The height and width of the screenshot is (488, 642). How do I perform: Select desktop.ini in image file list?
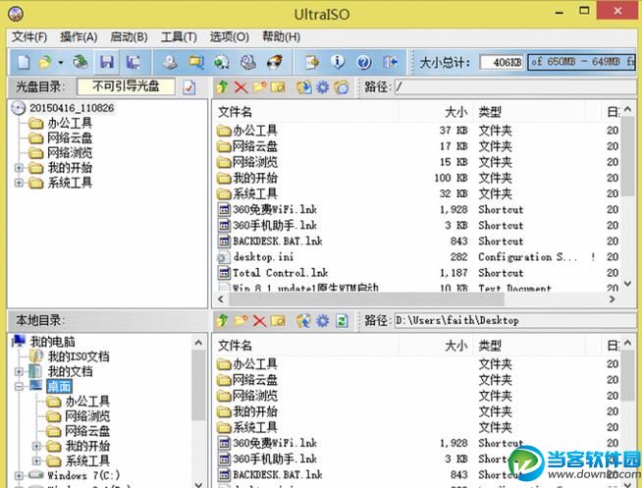pyautogui.click(x=263, y=257)
